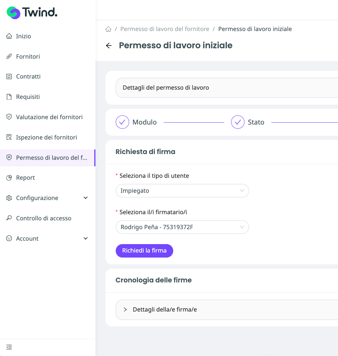This screenshot has width=338, height=356.
Task: Click the Contratti sidebar icon
Action: click(x=9, y=77)
